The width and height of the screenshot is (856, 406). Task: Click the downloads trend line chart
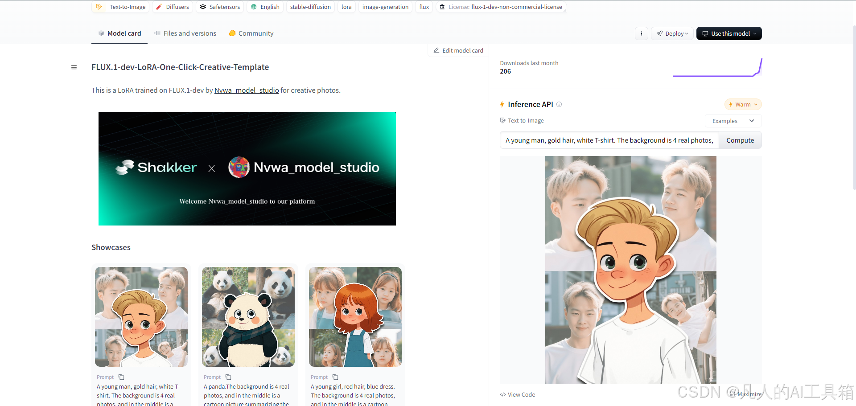[x=717, y=67]
